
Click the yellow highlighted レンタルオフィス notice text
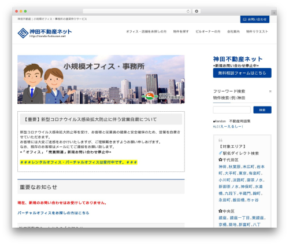tap(79, 162)
